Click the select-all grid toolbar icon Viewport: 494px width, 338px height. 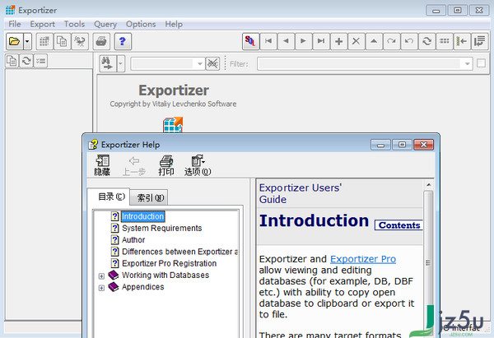coord(44,41)
